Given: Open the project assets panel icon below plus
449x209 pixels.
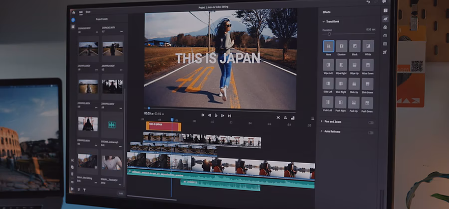Looking at the screenshot, I should pos(73,26).
